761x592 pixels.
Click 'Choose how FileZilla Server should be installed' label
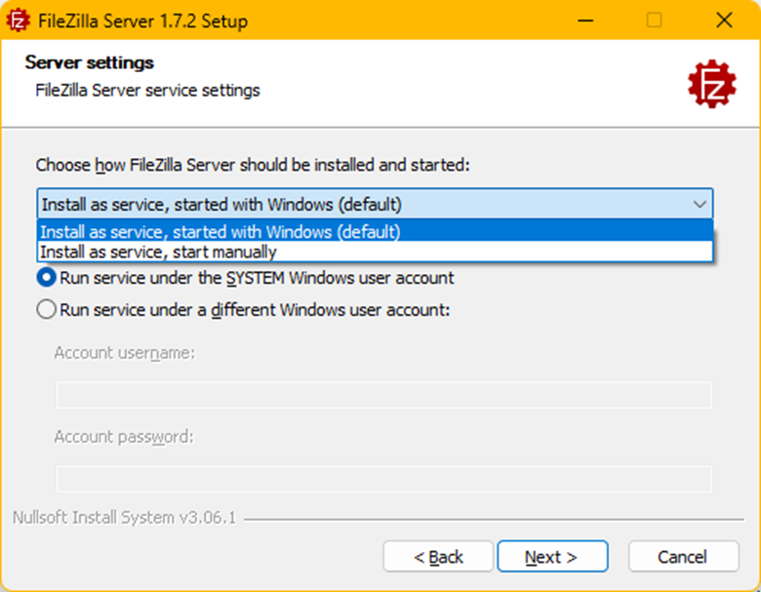(x=253, y=165)
